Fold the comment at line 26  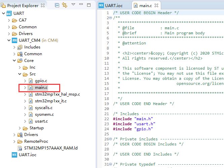[111, 139]
